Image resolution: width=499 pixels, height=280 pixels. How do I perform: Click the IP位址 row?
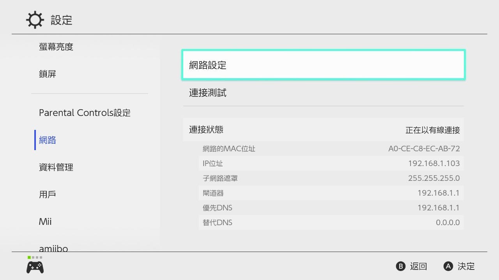click(331, 163)
